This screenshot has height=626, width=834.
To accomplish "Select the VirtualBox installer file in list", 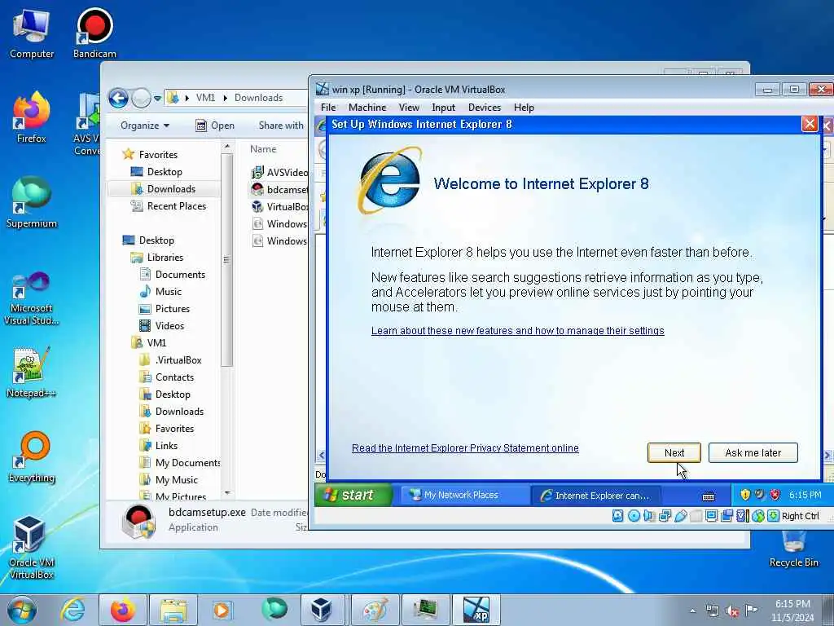I will (279, 206).
